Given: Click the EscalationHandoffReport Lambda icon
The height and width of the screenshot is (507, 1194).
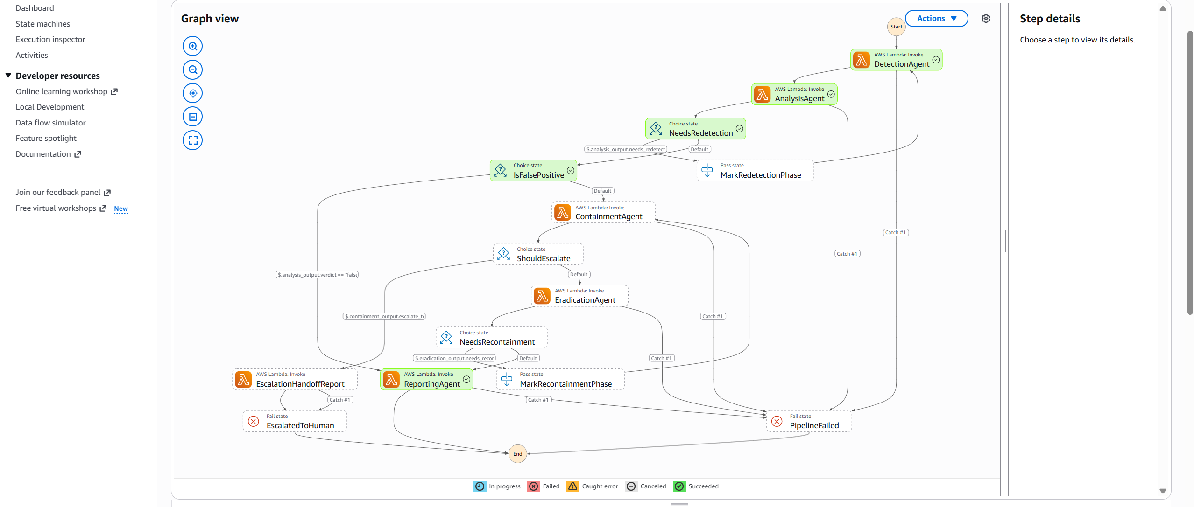Looking at the screenshot, I should 243,379.
